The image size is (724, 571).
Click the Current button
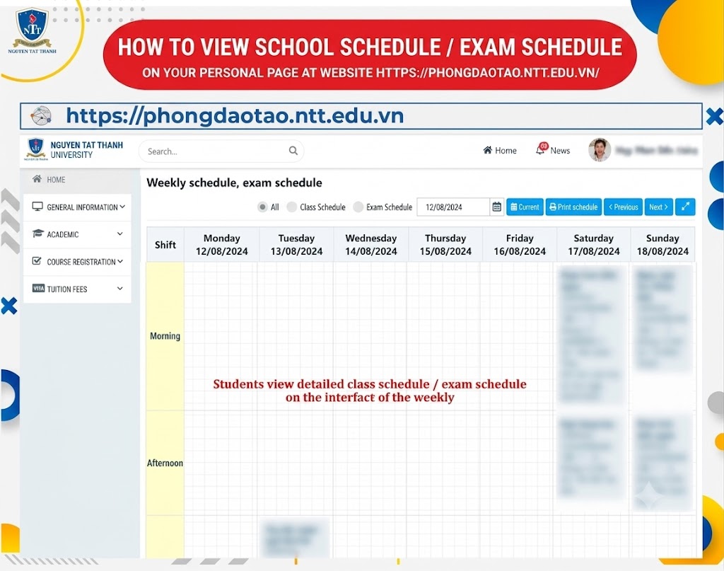[x=525, y=207]
